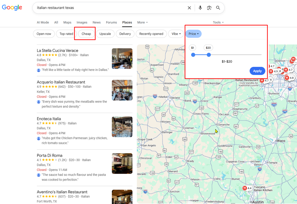The width and height of the screenshot is (297, 204).
Task: Toggle the Delivery filter chip
Action: (125, 34)
